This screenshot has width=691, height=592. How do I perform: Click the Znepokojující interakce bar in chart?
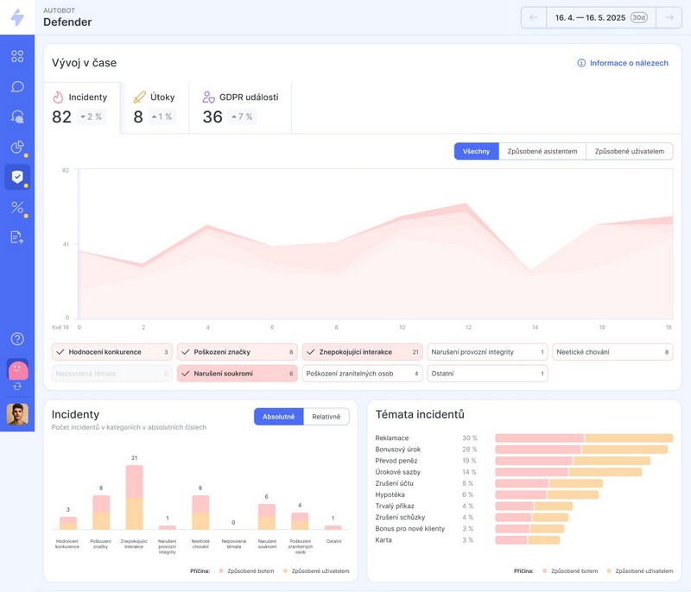tap(134, 497)
